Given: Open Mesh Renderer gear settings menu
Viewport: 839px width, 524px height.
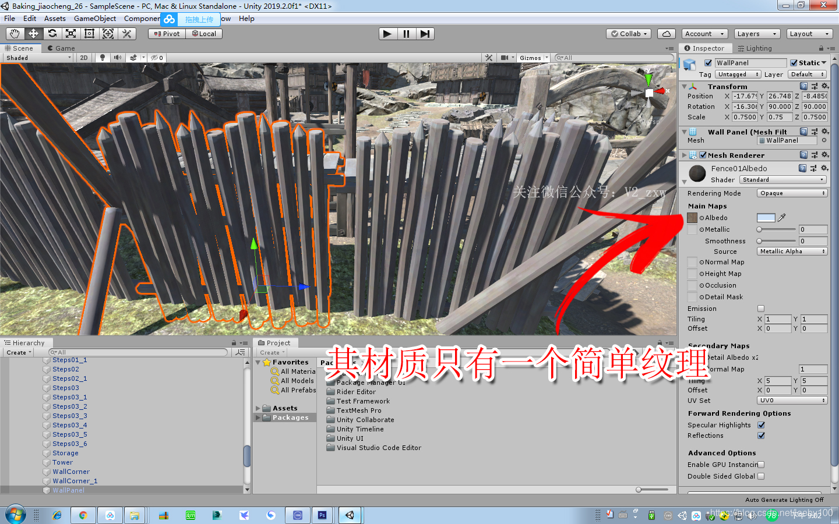Looking at the screenshot, I should [824, 155].
